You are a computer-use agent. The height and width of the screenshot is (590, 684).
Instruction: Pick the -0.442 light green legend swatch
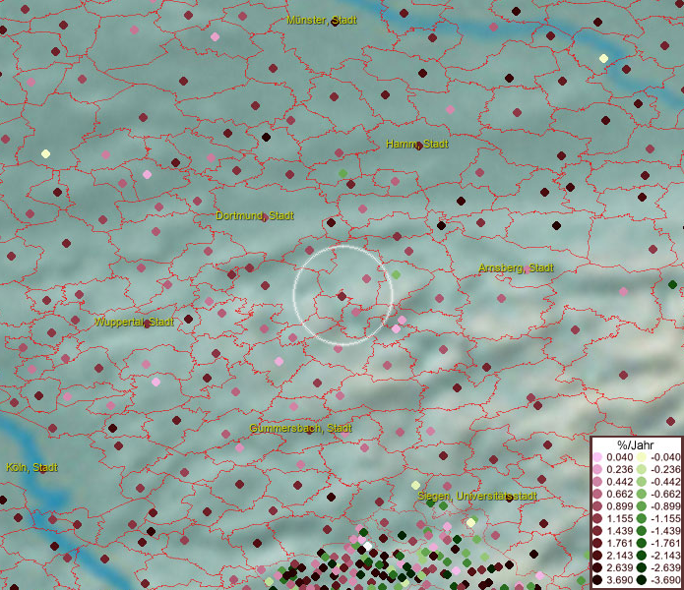642,482
